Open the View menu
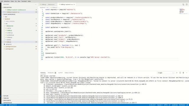Image resolution: width=189 pixels, height=106 pixels. click(12, 1)
